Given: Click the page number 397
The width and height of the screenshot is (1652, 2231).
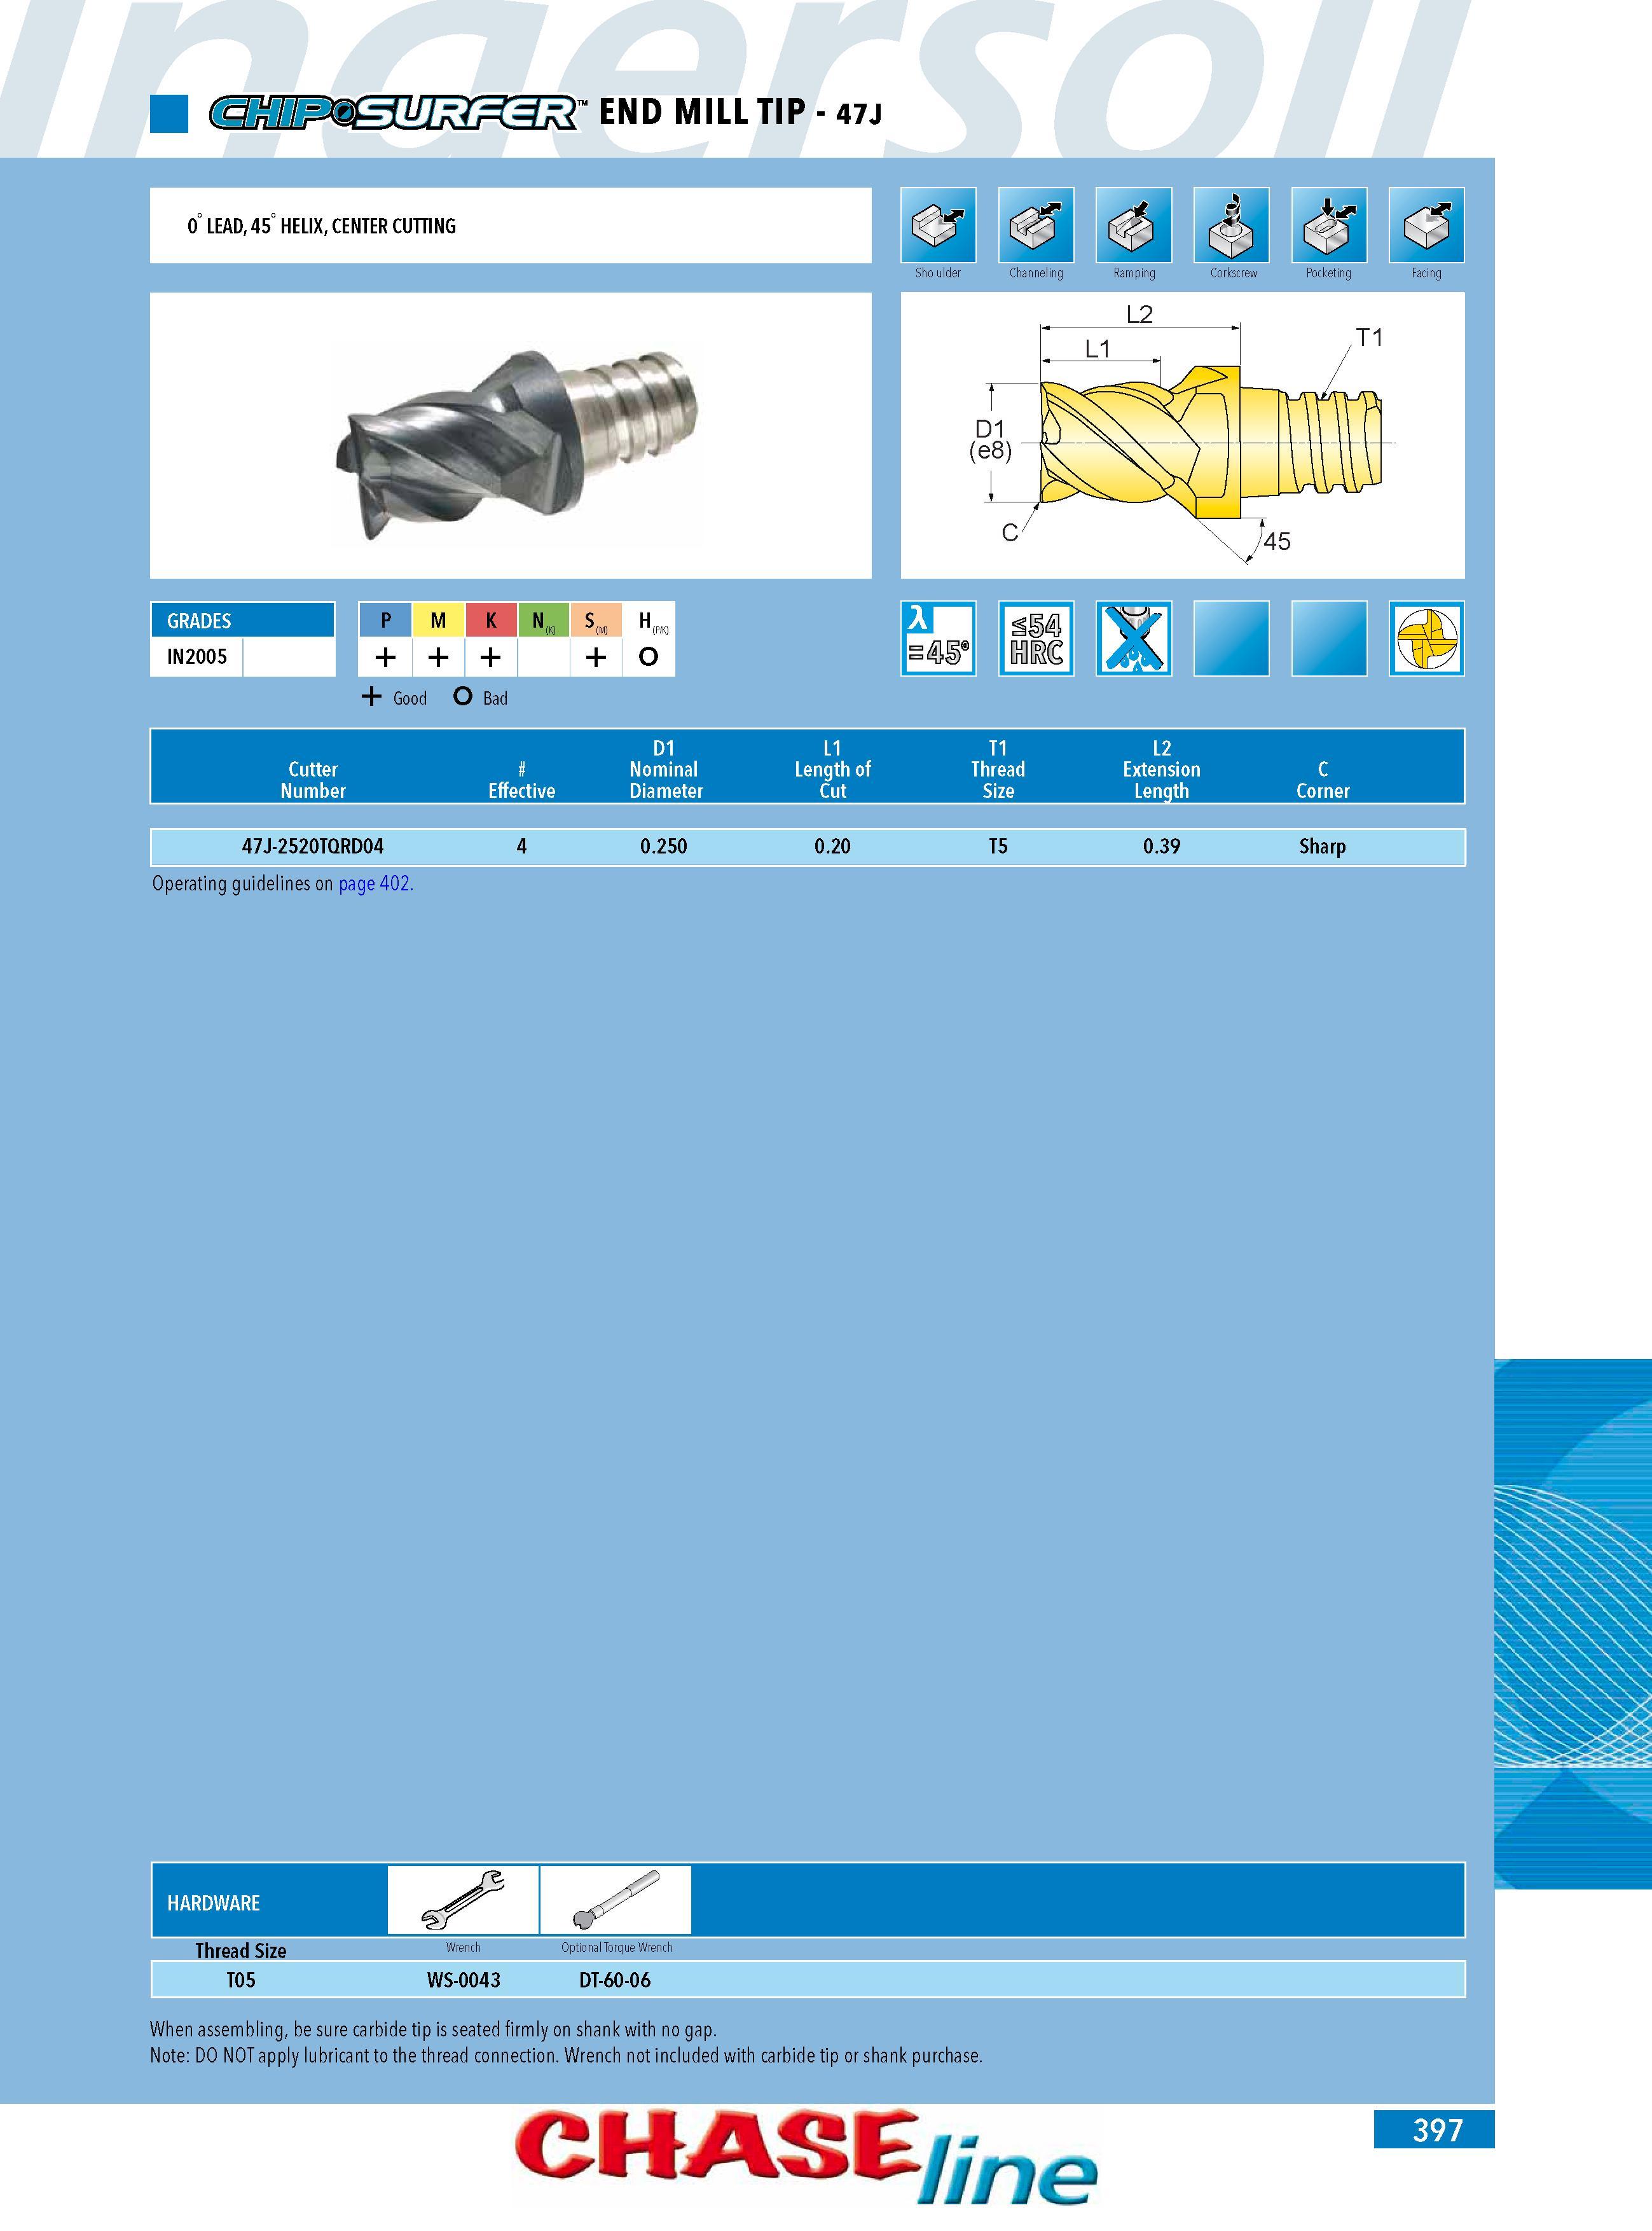Looking at the screenshot, I should coord(1437,2130).
